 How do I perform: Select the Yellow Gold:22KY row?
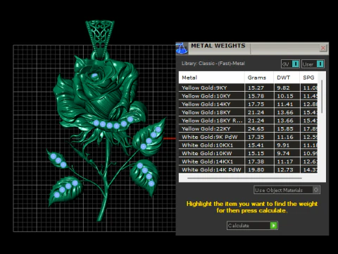coord(248,129)
